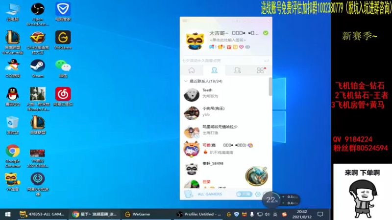Select the YY图片 image file on desktop
The height and width of the screenshot is (220, 392).
click(38, 158)
